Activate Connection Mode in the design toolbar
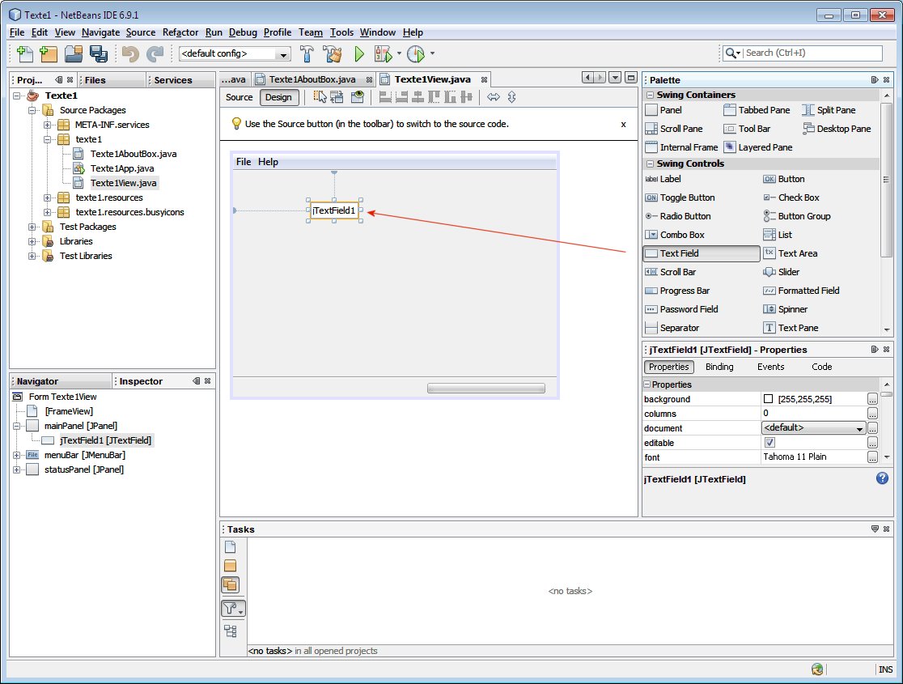Screen dimensions: 903x684 click(337, 97)
